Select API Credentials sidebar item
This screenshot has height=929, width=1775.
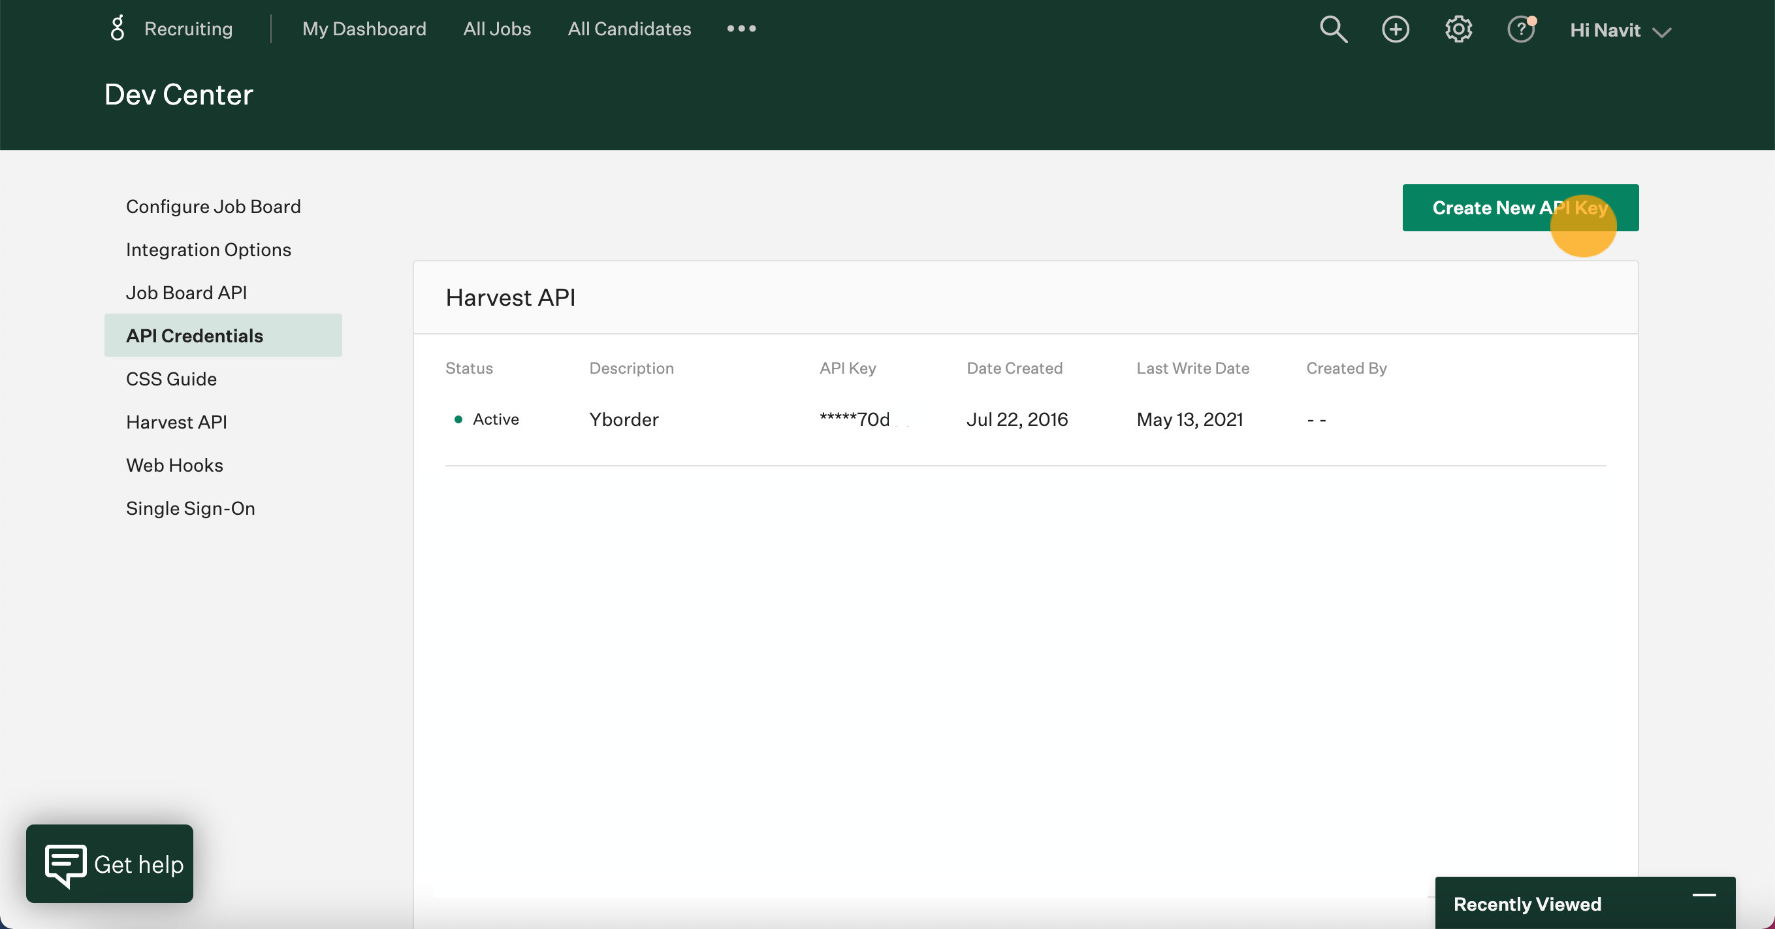point(223,335)
